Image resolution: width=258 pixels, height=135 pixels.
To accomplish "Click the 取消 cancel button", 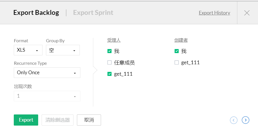I will [89, 120].
